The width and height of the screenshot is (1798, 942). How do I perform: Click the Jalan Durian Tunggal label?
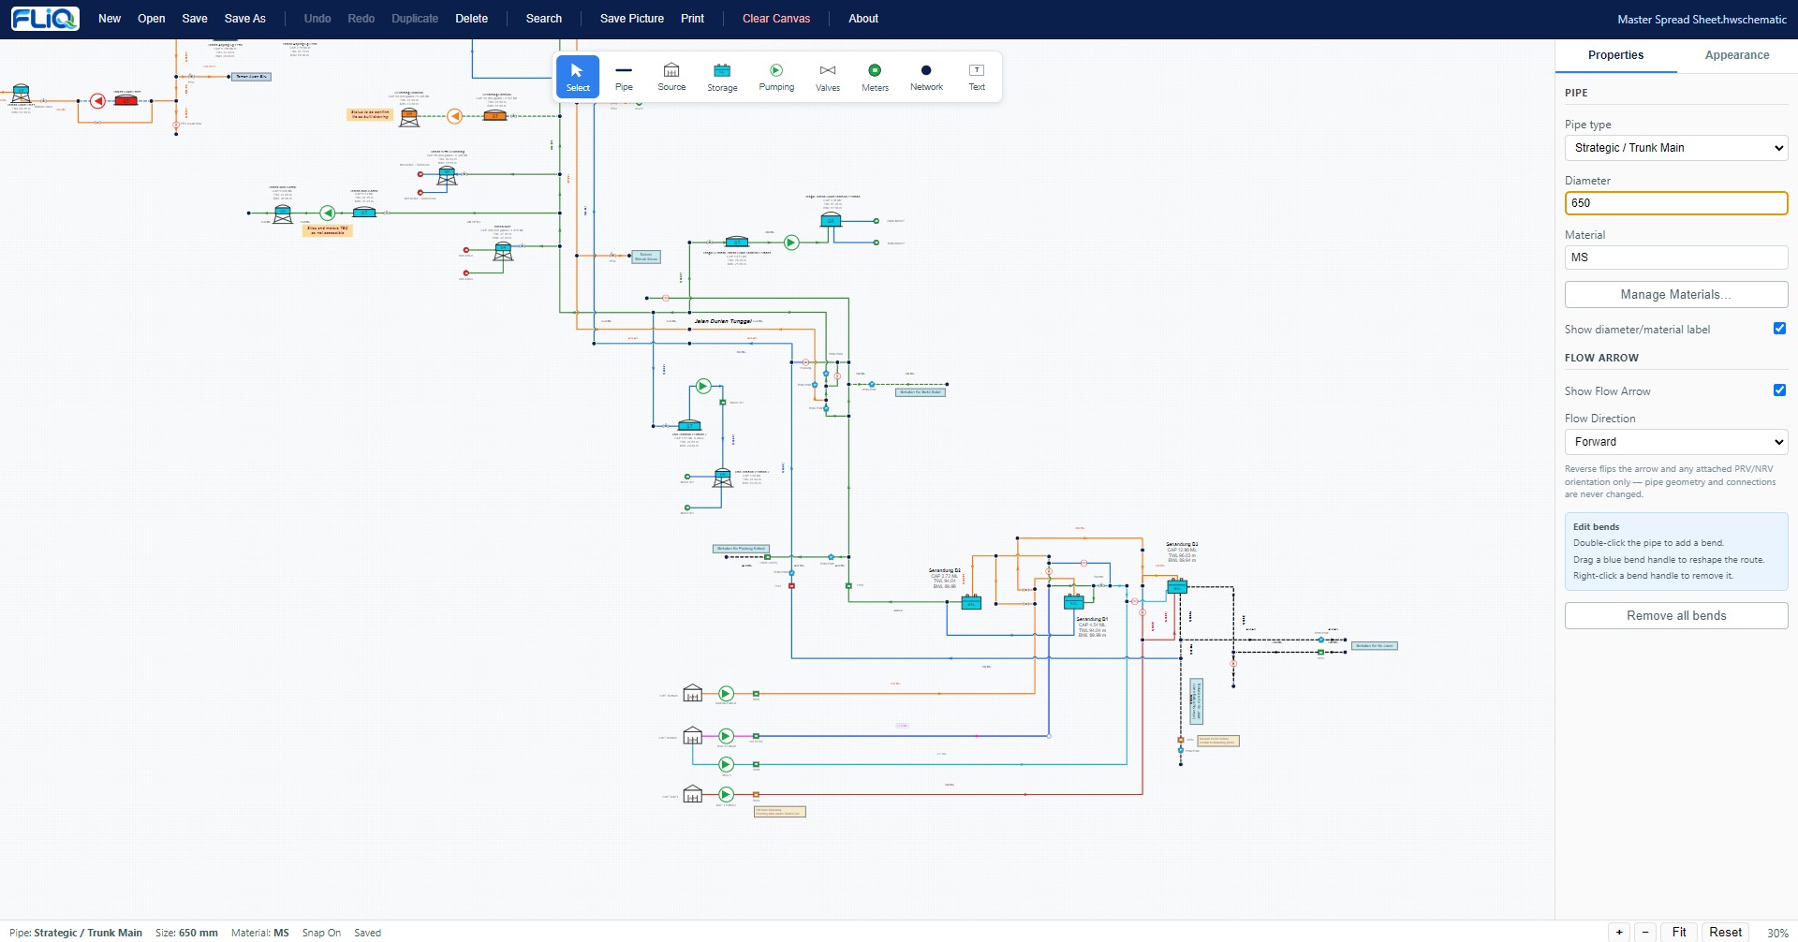722,321
